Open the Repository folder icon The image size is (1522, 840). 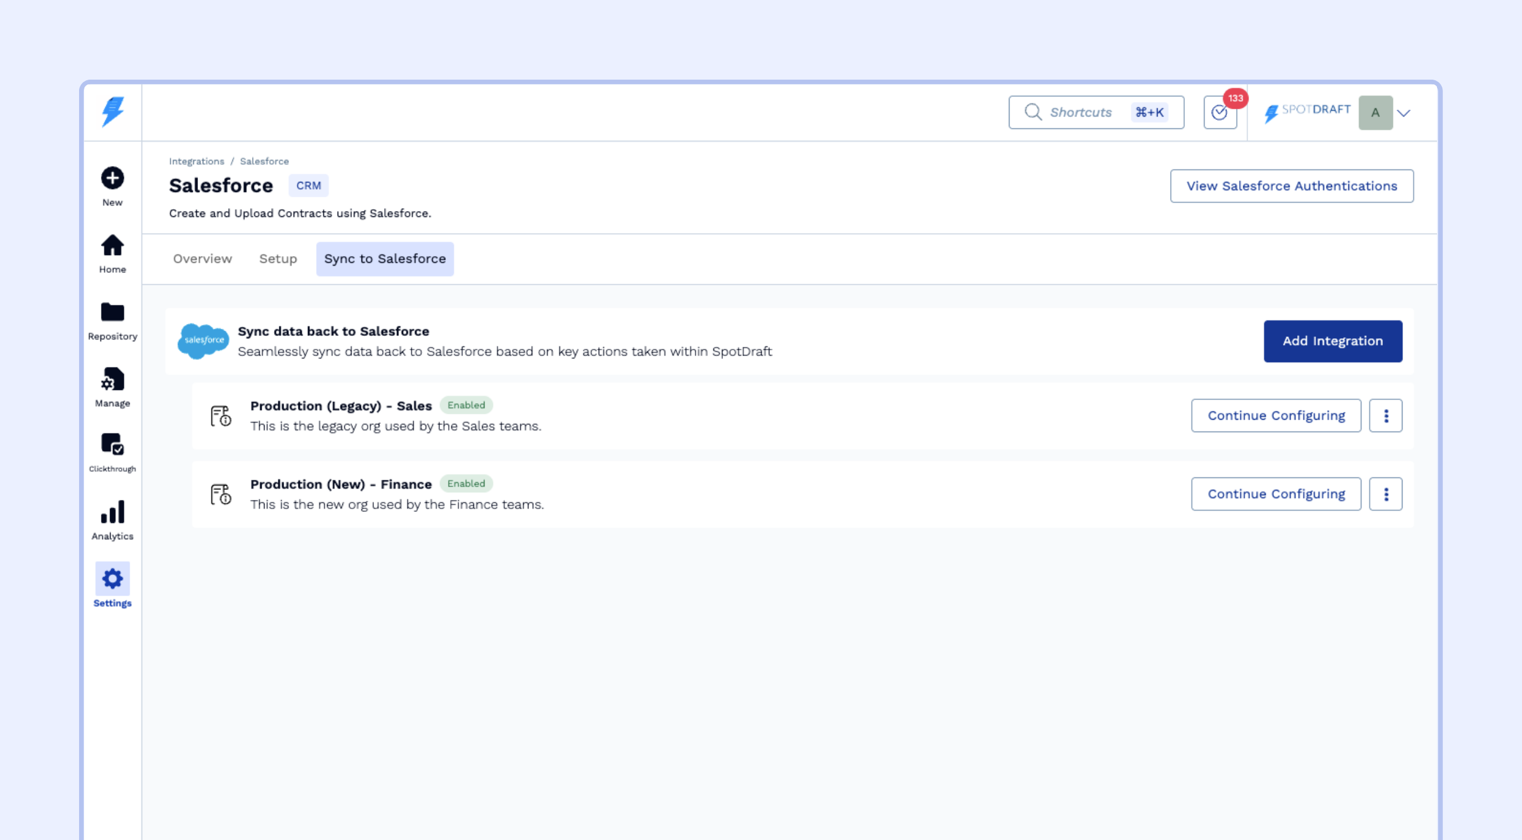click(112, 312)
